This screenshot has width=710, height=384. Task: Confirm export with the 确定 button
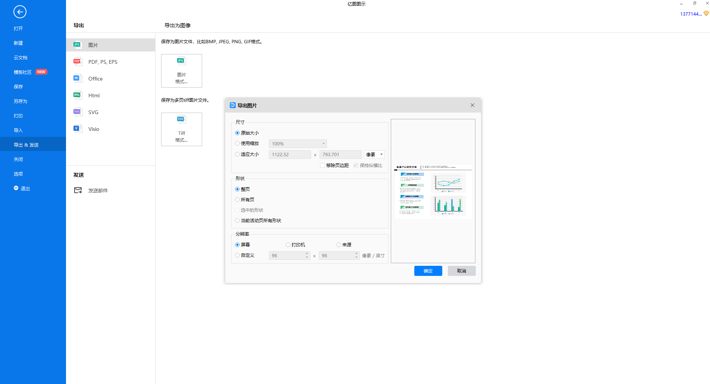pos(428,271)
